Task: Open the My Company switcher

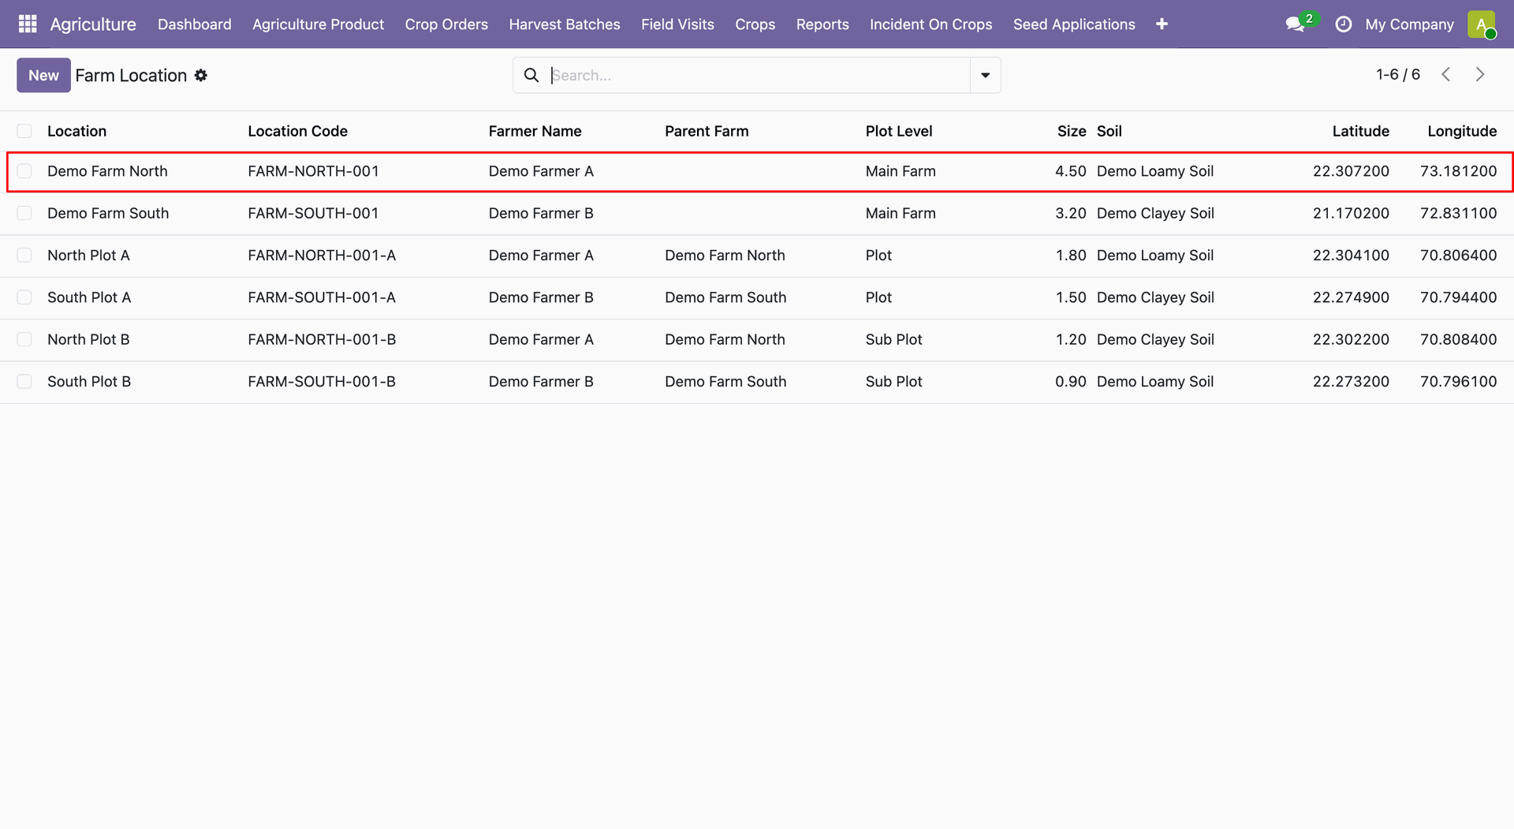Action: (1409, 24)
